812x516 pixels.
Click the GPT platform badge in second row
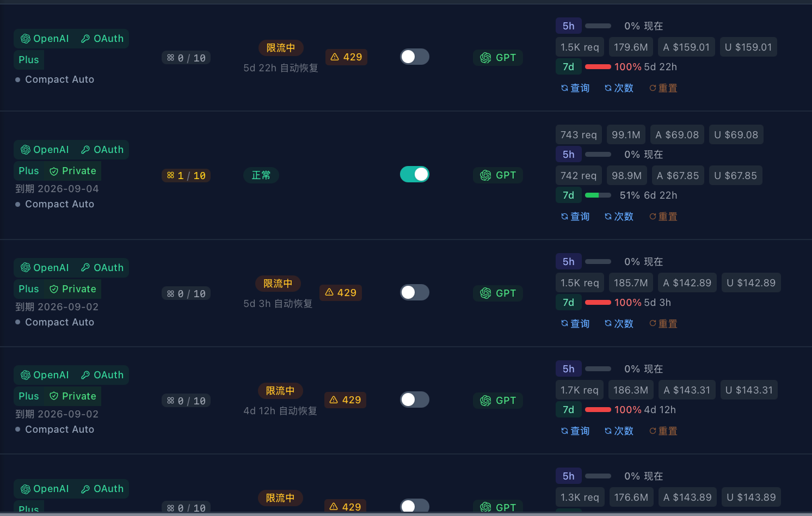498,175
